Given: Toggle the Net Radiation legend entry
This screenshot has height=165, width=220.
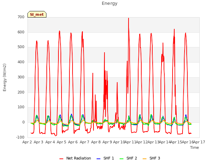Looking at the screenshot, I should click(x=75, y=158).
